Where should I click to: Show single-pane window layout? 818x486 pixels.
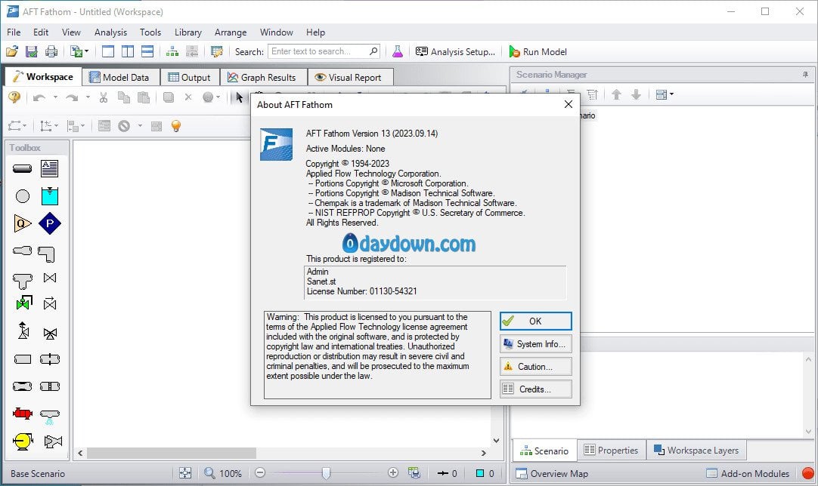pos(108,51)
